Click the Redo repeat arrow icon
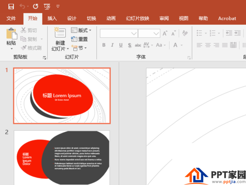The width and height of the screenshot is (246, 185). click(x=35, y=6)
